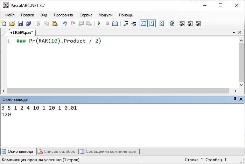Step into debug icon
The height and width of the screenshot is (164, 245).
pos(134,23)
